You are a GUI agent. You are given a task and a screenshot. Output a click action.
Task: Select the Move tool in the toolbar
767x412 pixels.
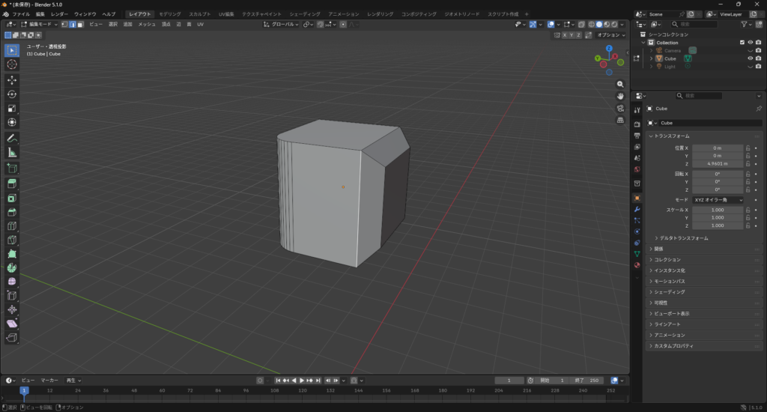coord(12,79)
